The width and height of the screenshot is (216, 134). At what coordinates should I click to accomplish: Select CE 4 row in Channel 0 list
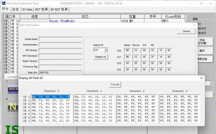51,111
